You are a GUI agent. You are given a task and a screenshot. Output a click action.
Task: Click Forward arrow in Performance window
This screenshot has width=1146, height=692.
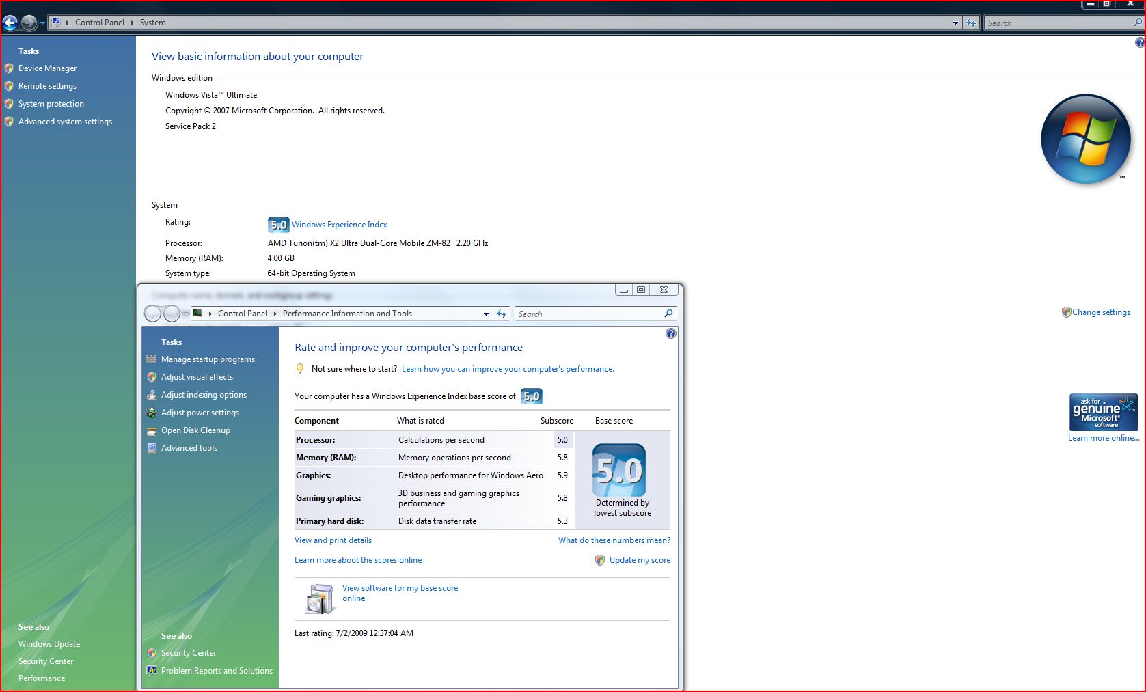pyautogui.click(x=172, y=314)
